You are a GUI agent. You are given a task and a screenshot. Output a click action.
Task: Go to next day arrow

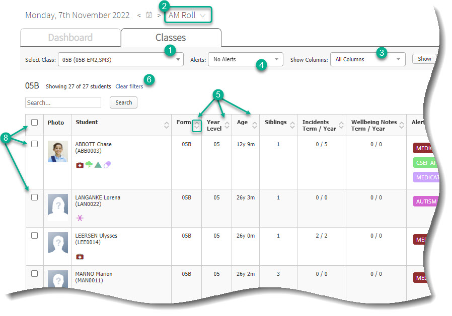click(x=159, y=15)
